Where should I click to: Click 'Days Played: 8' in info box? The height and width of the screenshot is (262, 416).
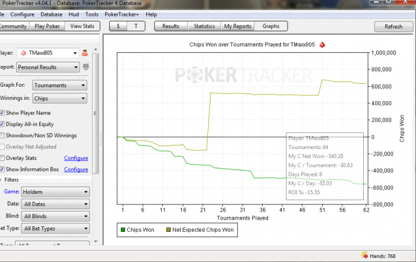click(x=305, y=174)
